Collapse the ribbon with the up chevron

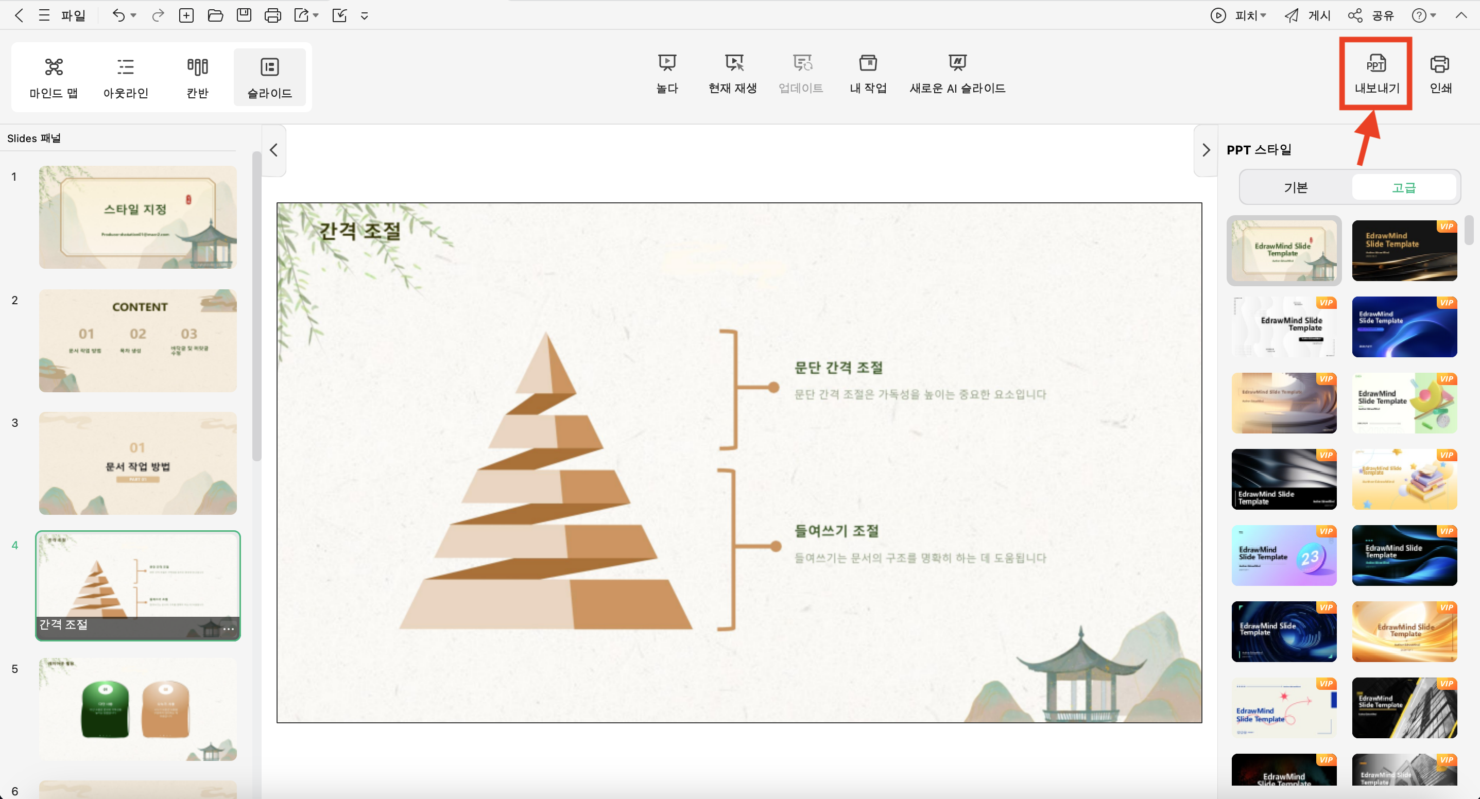[x=1461, y=15]
